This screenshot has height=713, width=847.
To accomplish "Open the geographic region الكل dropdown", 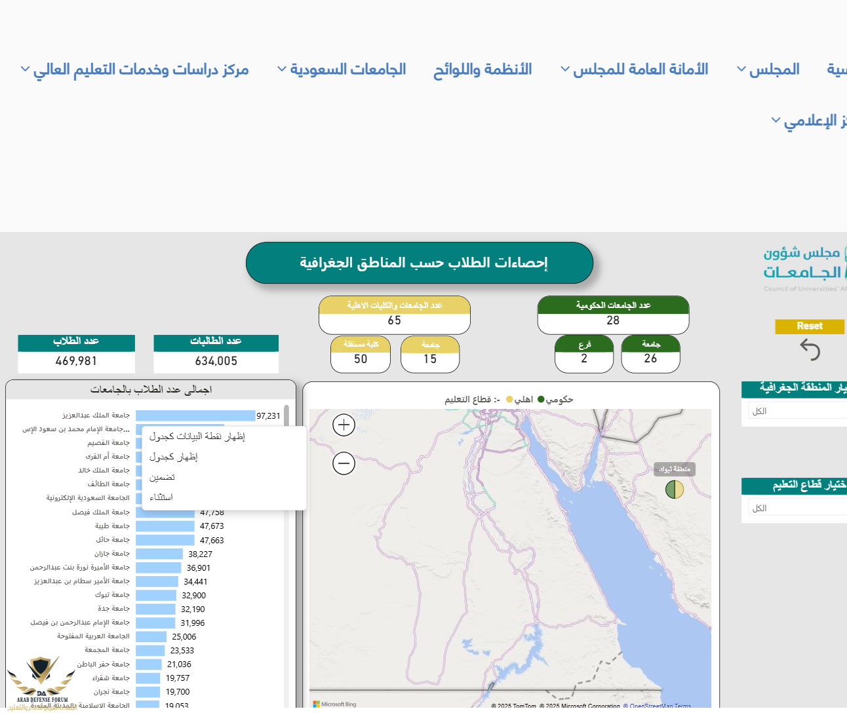I will coord(797,411).
